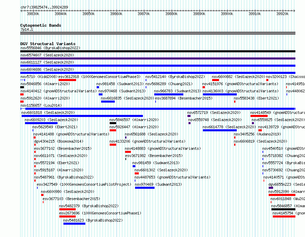This screenshot has width=305, height=237.
Task: Select the nsv5686289 (Chuang2021) label
Action: coord(169,84)
